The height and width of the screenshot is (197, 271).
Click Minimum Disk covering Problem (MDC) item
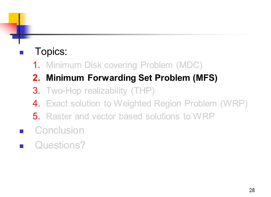pos(124,65)
